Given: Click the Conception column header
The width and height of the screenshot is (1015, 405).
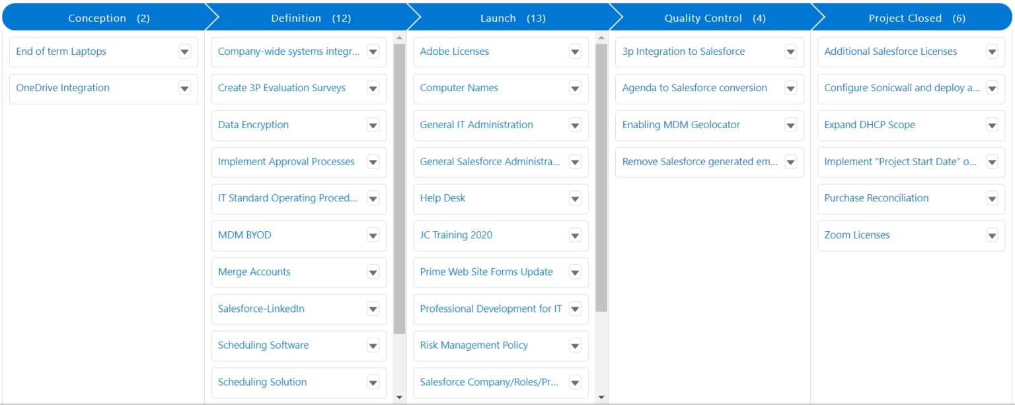Looking at the screenshot, I should (x=97, y=18).
